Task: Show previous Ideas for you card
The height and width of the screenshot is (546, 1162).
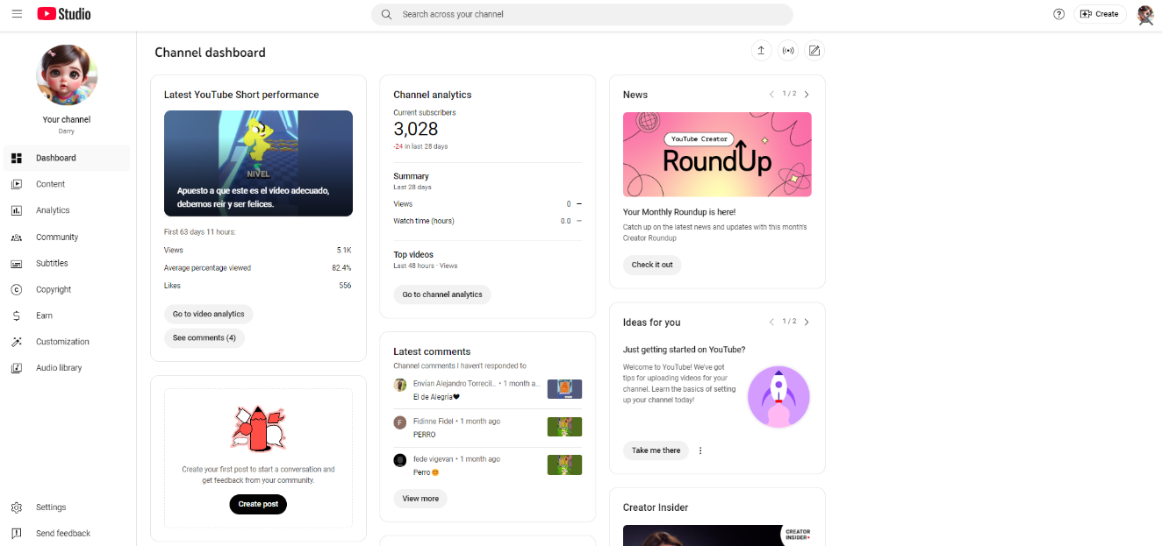Action: pos(771,322)
